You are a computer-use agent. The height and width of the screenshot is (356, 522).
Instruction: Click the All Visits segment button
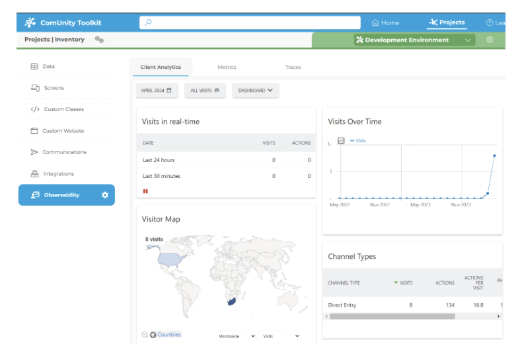click(205, 91)
